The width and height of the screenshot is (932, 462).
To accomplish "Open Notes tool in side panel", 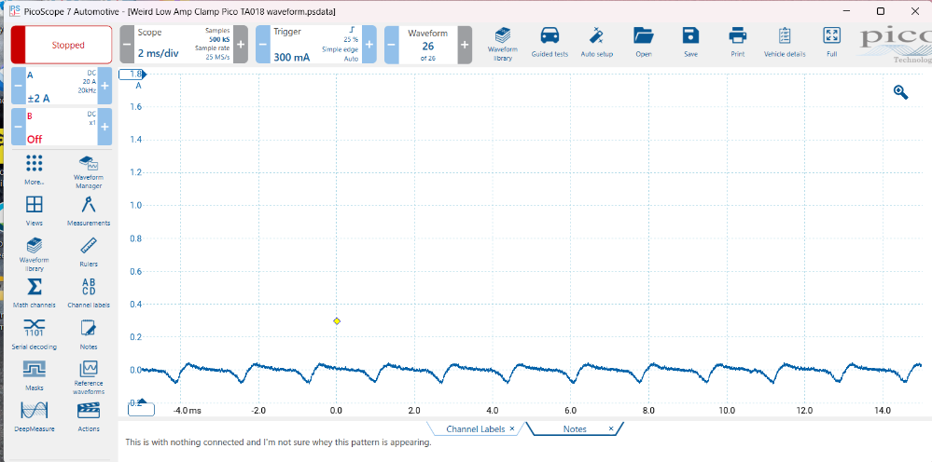I will click(x=89, y=333).
